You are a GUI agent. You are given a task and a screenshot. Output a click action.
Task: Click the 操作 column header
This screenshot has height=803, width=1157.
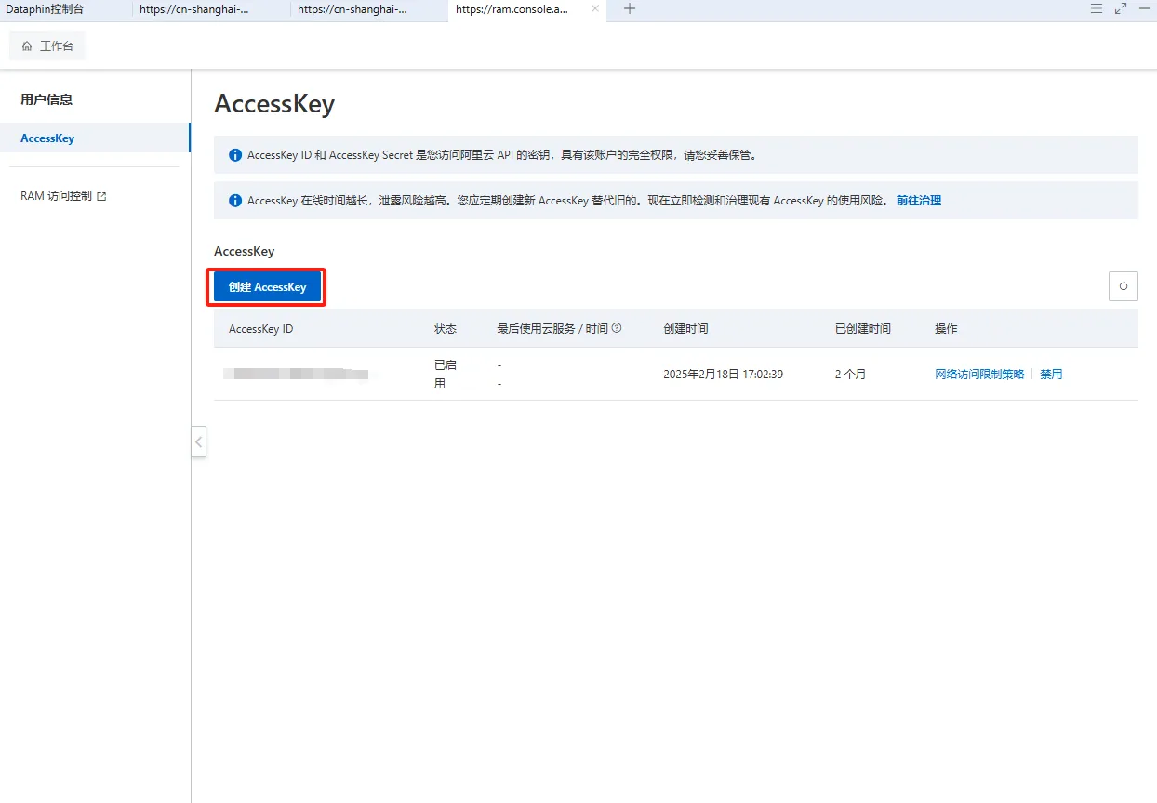(946, 329)
